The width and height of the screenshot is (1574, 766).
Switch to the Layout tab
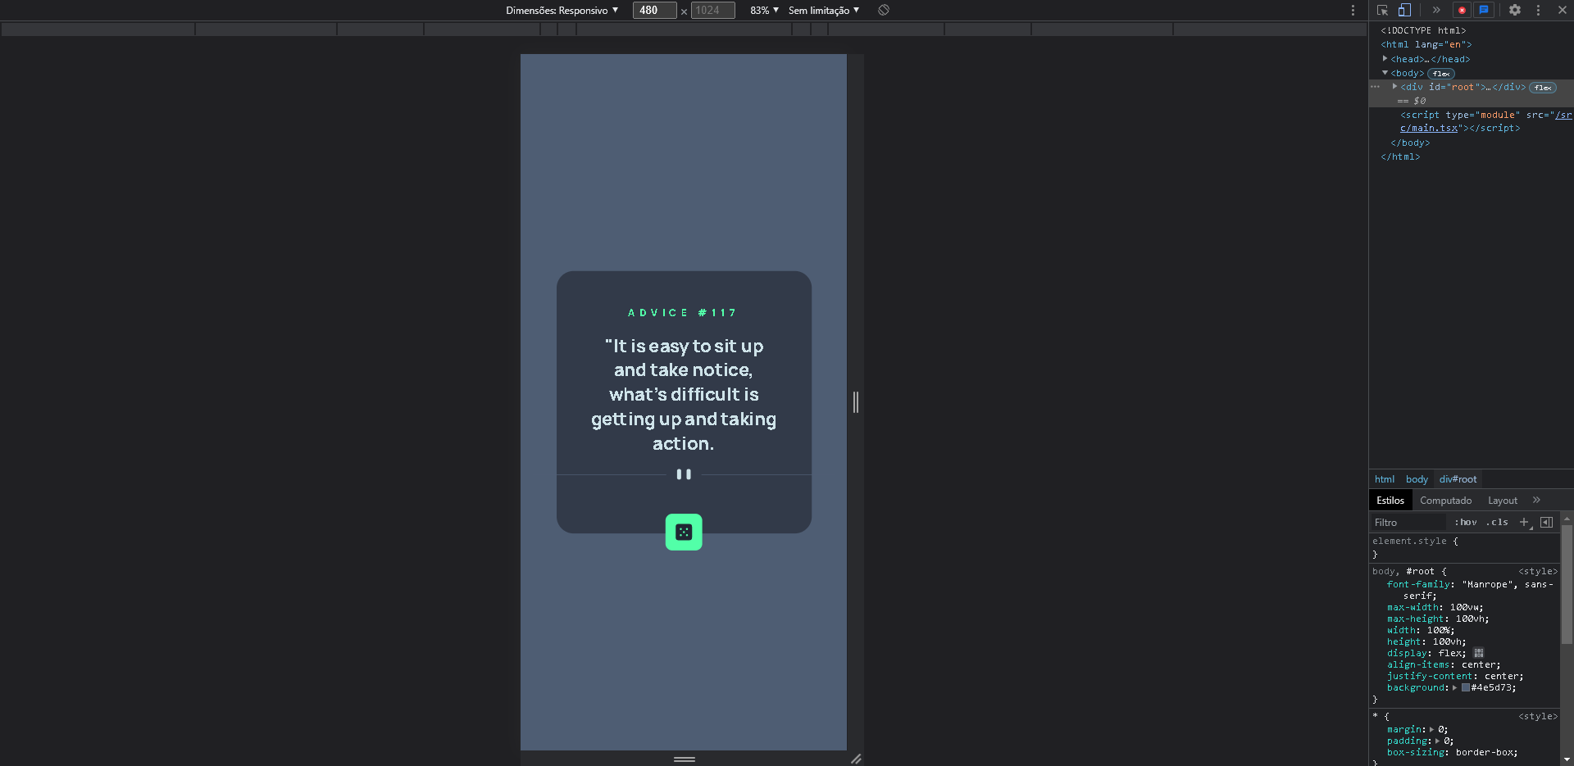(x=1503, y=501)
